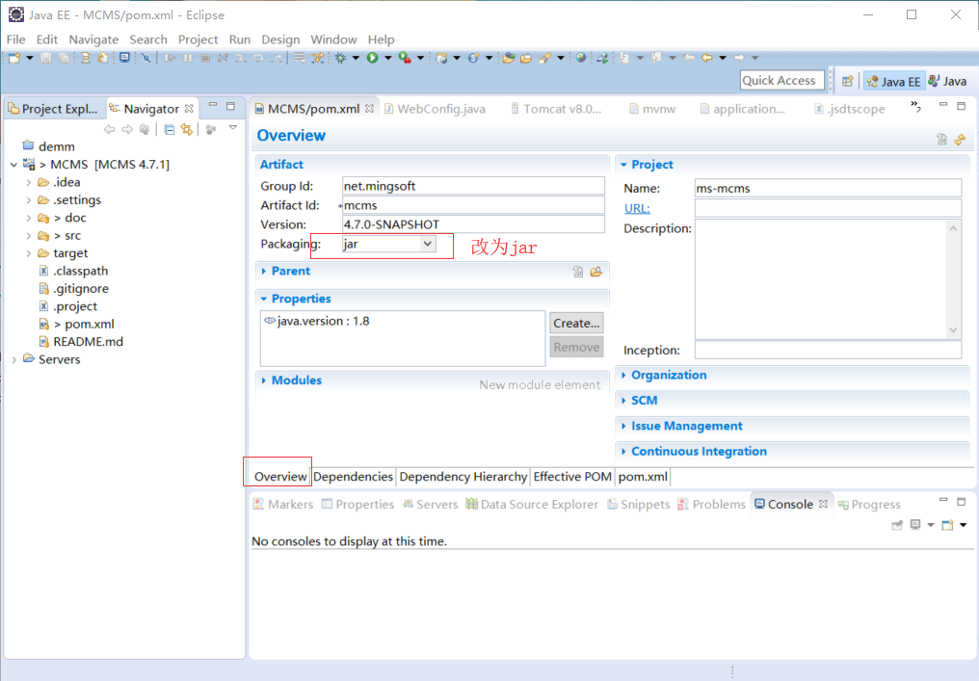The image size is (979, 681).
Task: Click the yellow Back navigation arrow
Action: click(x=706, y=58)
